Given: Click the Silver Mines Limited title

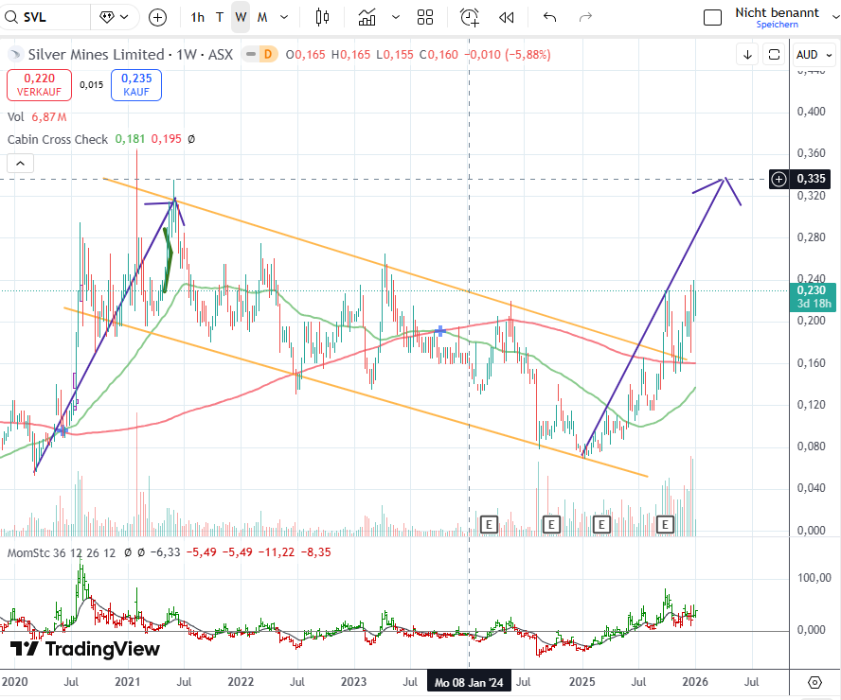Looking at the screenshot, I should click(96, 55).
